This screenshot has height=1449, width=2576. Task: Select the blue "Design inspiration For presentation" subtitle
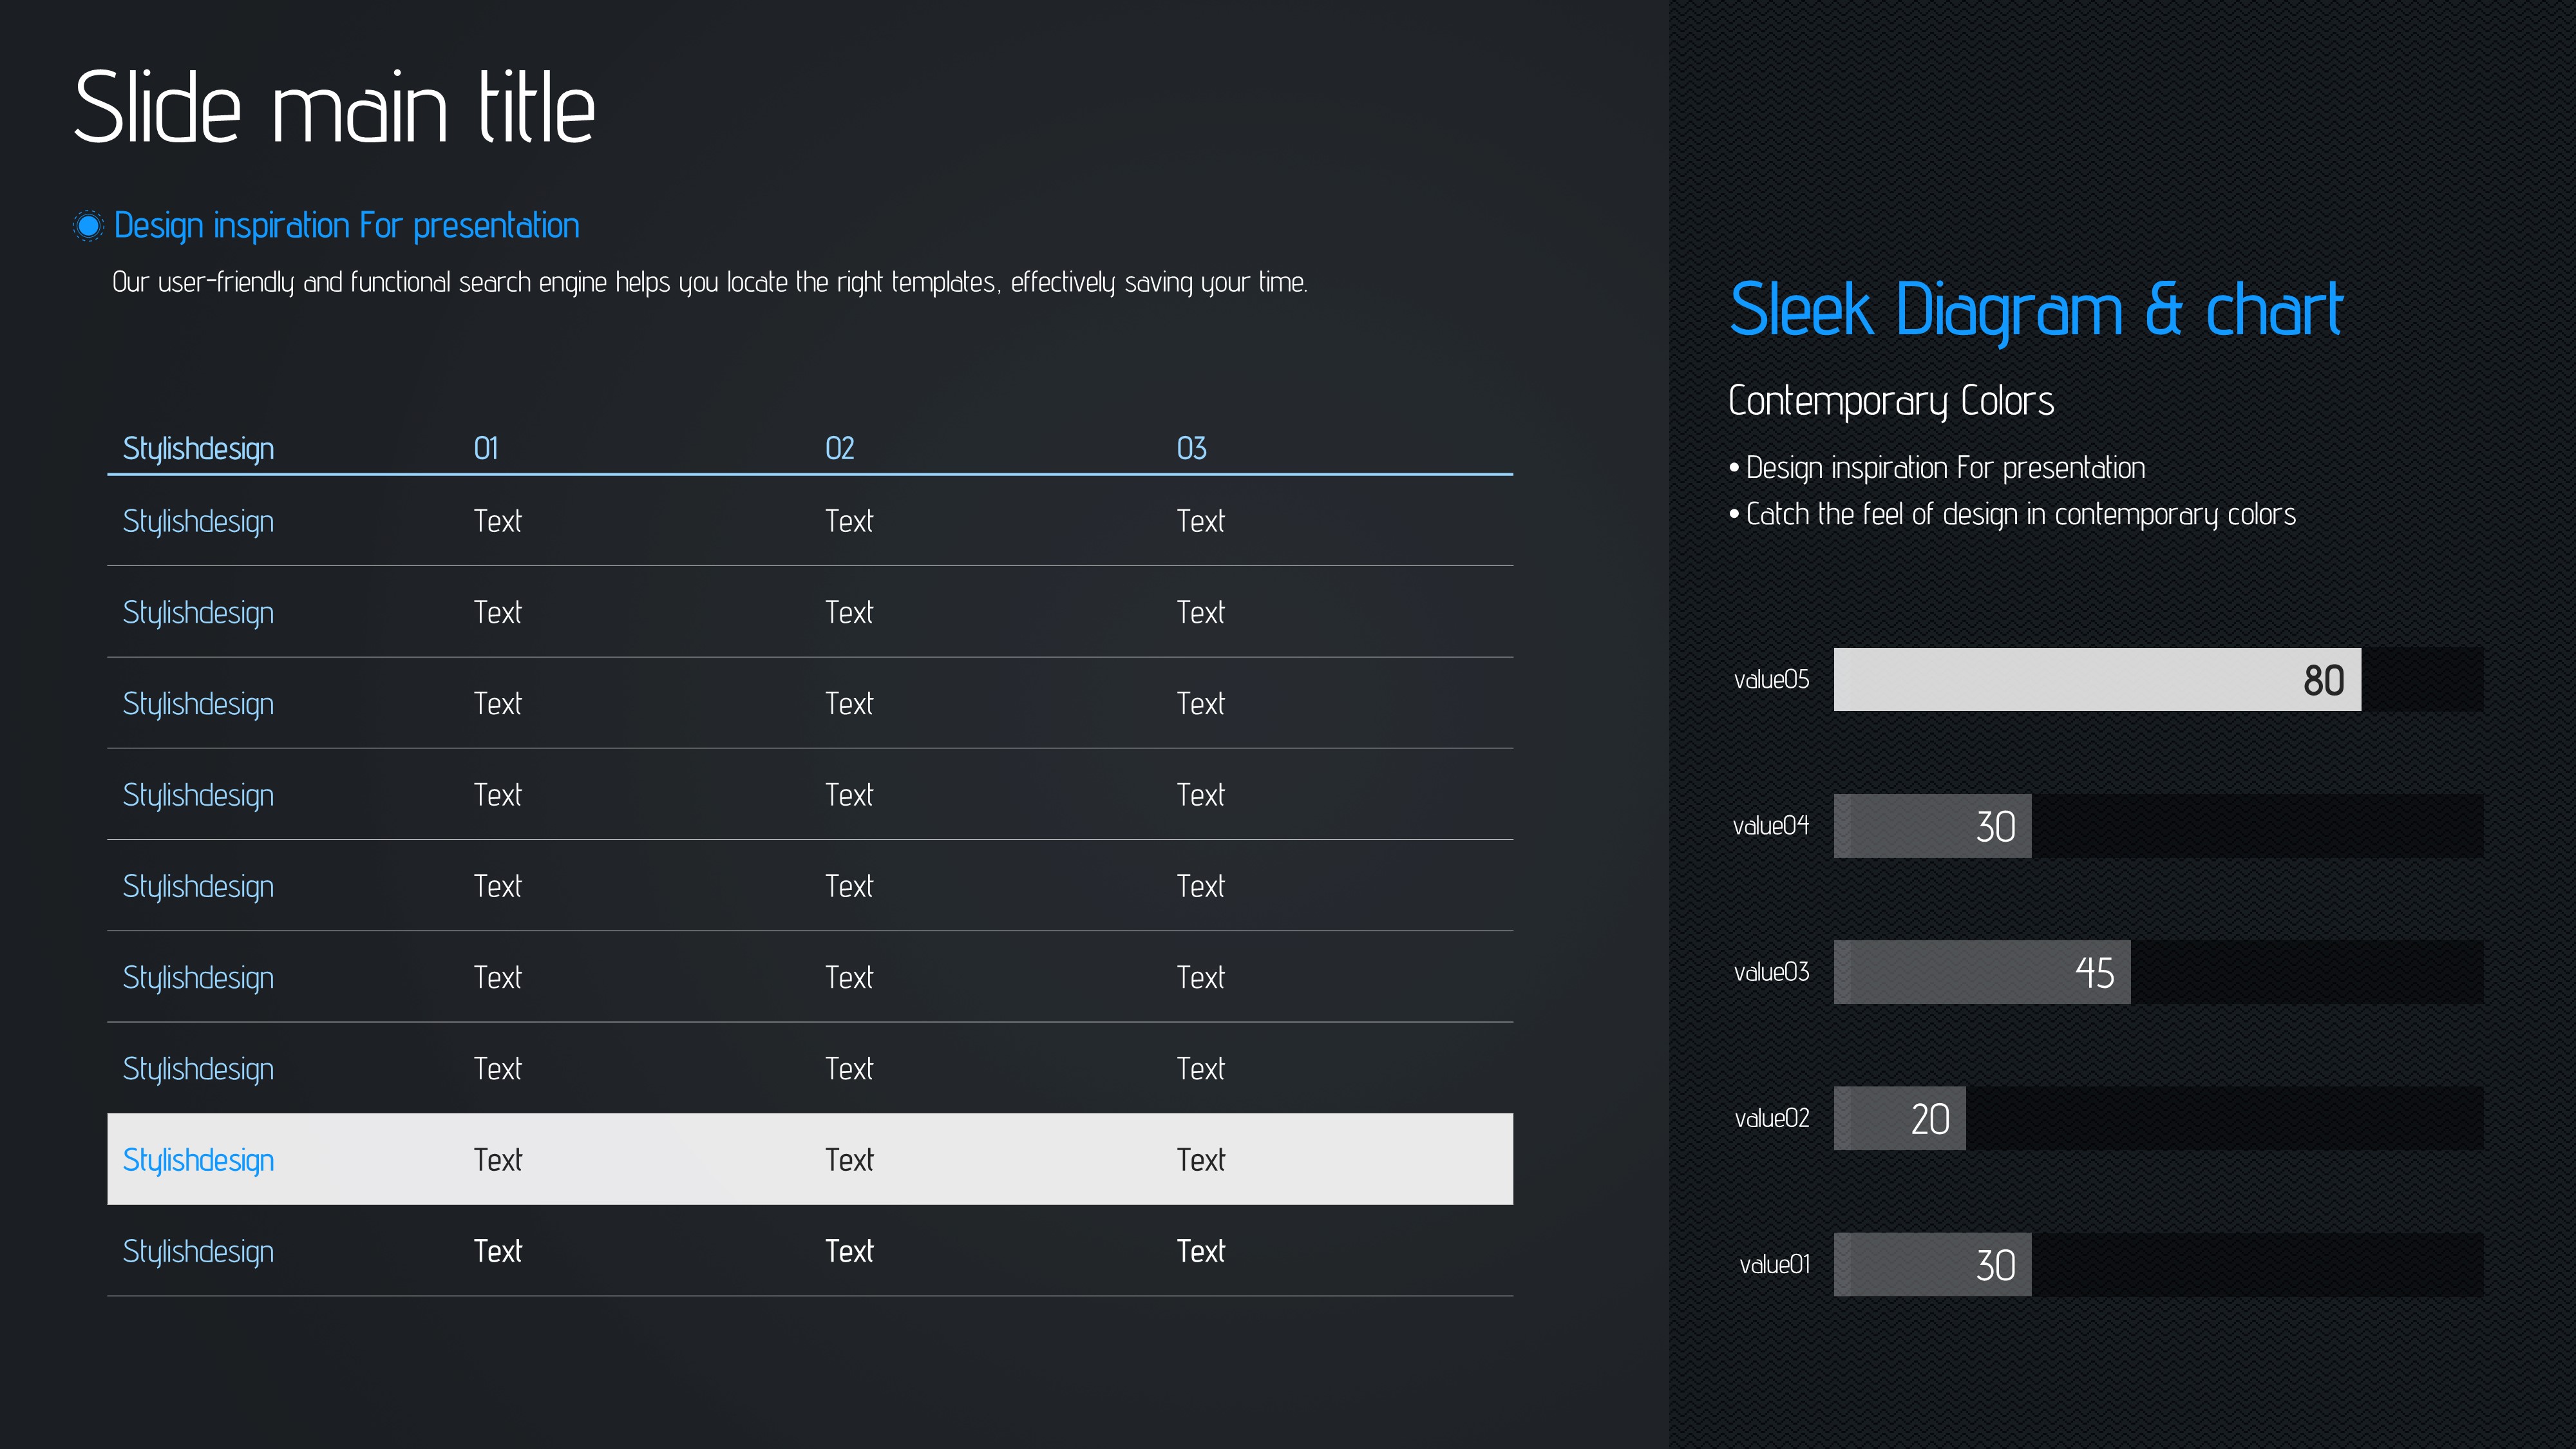point(346,226)
